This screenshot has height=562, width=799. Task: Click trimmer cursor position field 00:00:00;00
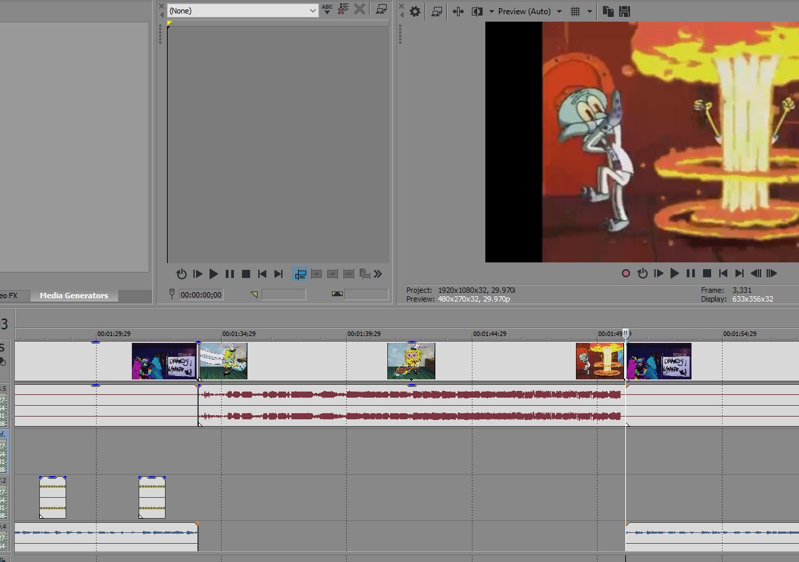[x=201, y=295]
